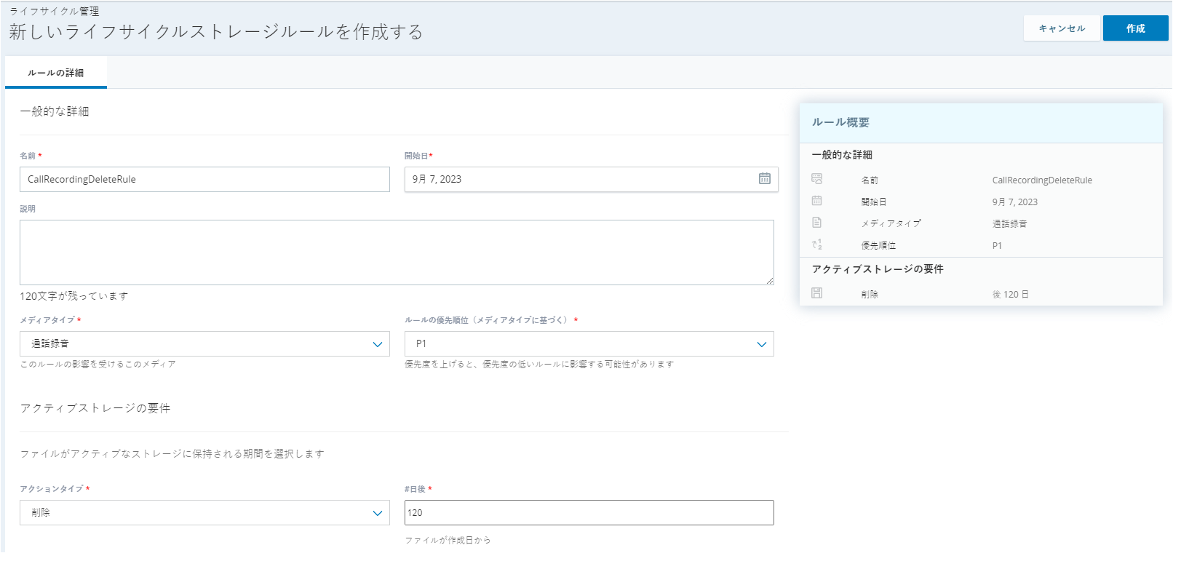Screen dimensions: 1181x561
Task: Switch to the ルールの詳細 tab
Action: 56,73
